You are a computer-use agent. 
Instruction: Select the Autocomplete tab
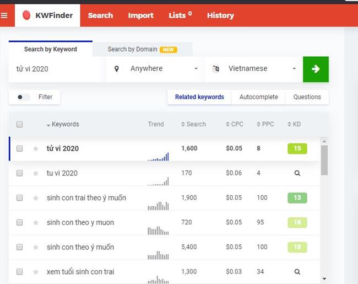pos(258,97)
